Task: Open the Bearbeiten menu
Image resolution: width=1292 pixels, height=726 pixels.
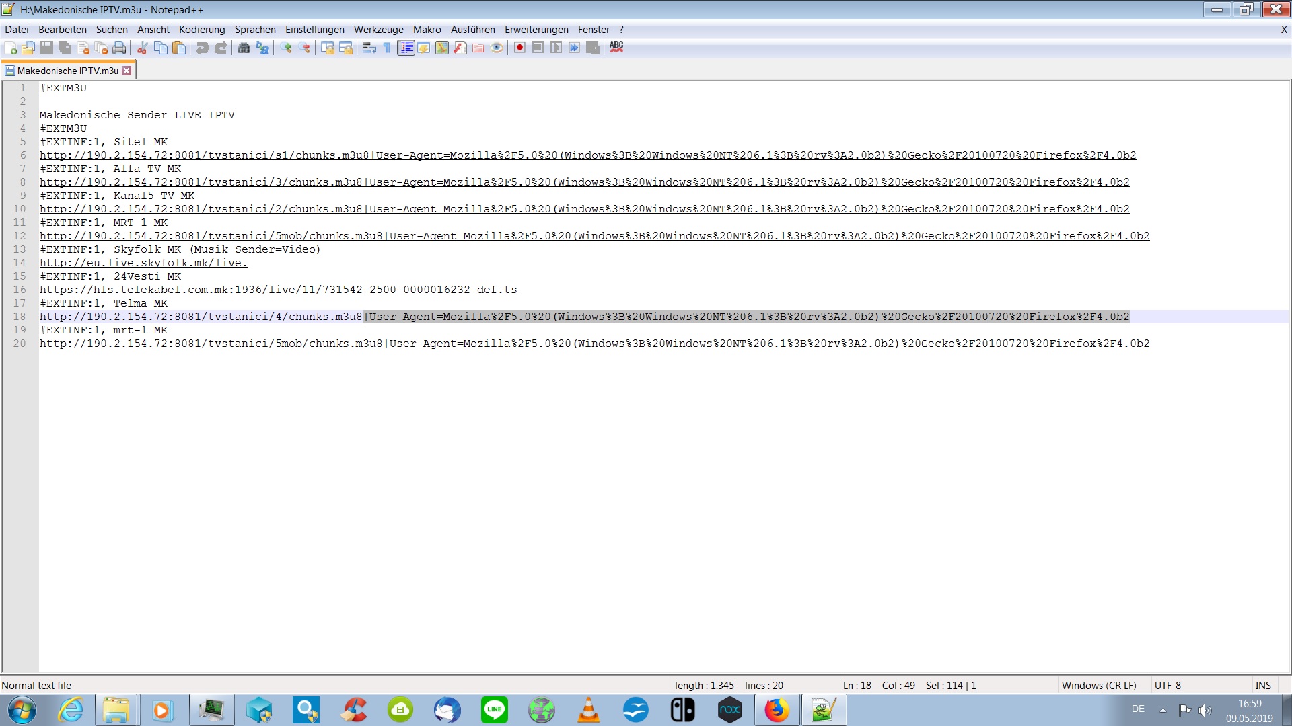Action: click(x=63, y=30)
